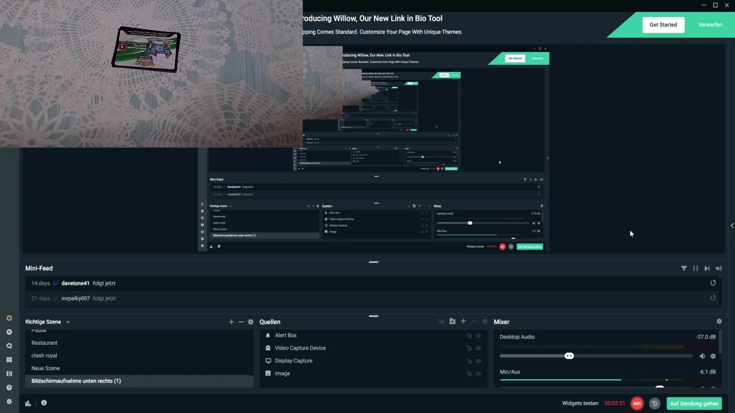
Task: Filter Mini-Feed events with funnel icon
Action: (684, 268)
